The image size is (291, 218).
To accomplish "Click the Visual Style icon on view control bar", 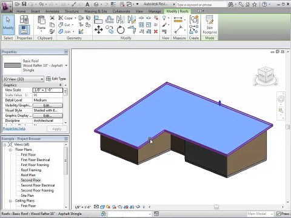I will pos(102,207).
